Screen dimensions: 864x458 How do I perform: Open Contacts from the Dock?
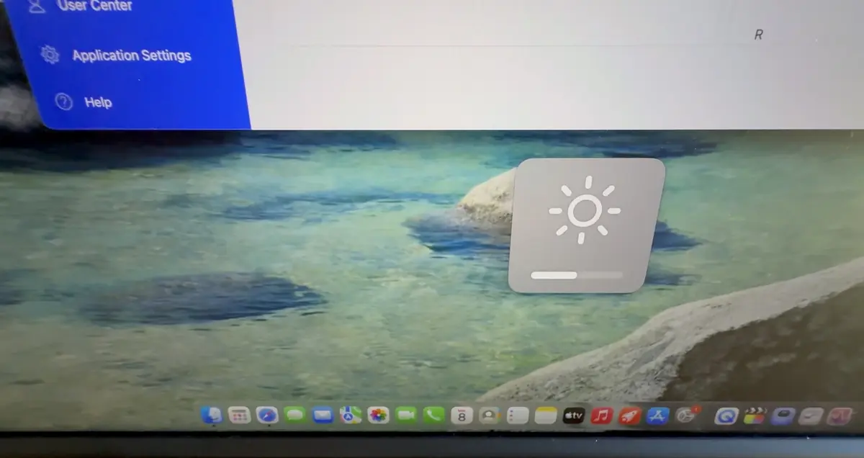pyautogui.click(x=490, y=416)
